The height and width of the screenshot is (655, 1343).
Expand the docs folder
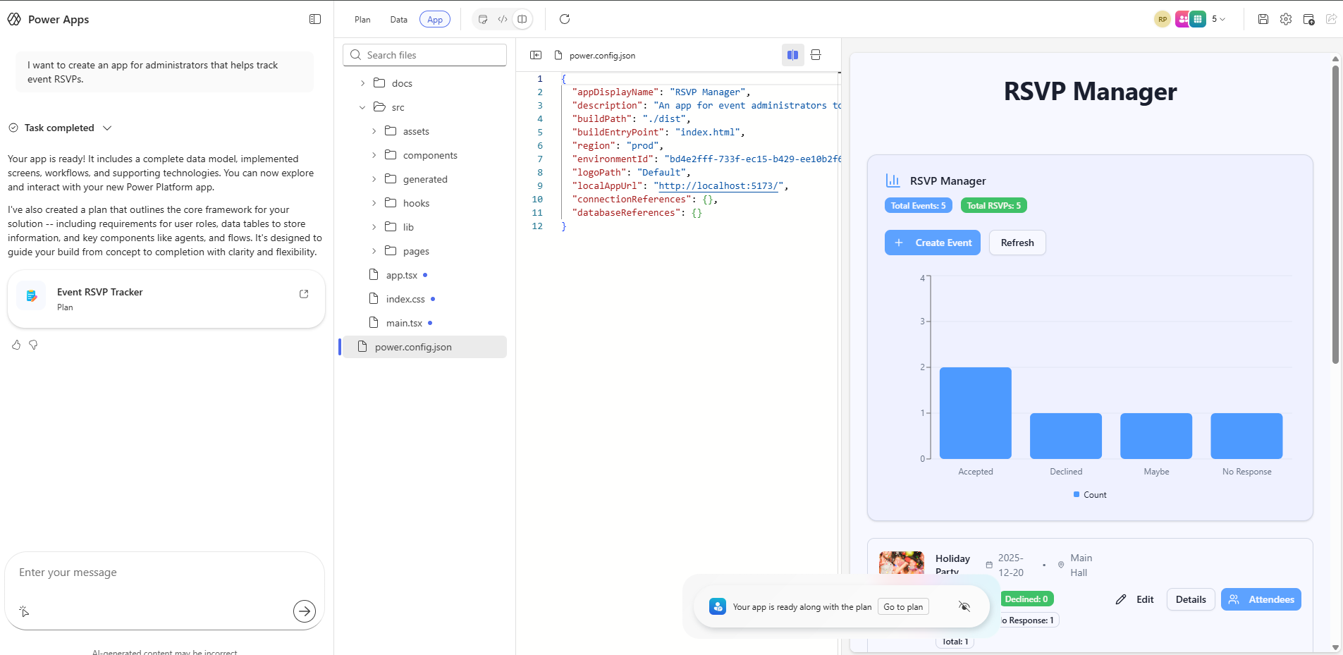[363, 83]
